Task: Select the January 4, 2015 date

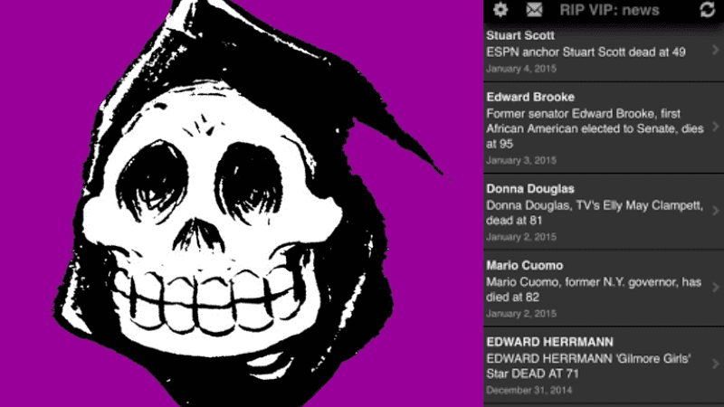Action: (x=521, y=69)
